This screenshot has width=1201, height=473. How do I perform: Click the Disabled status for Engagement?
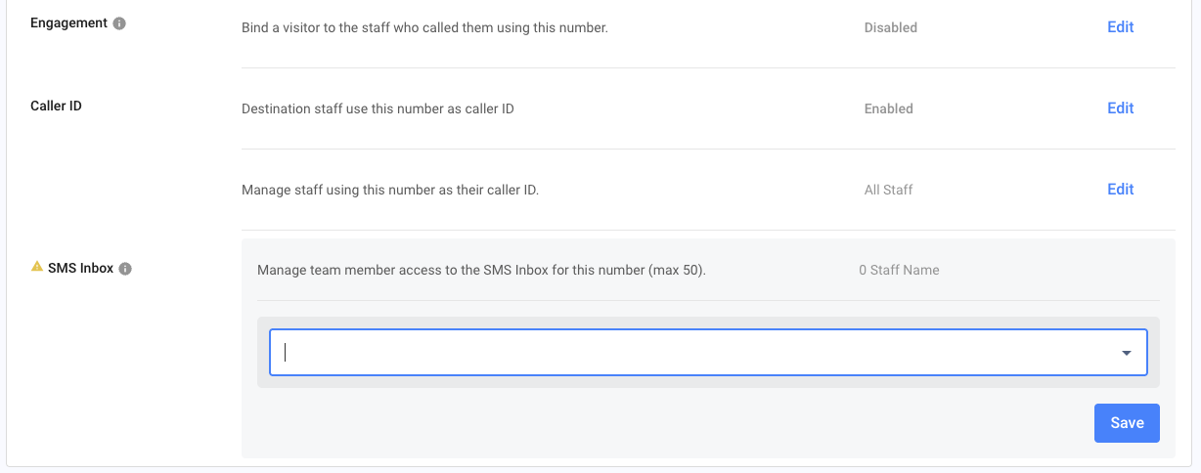click(x=891, y=27)
